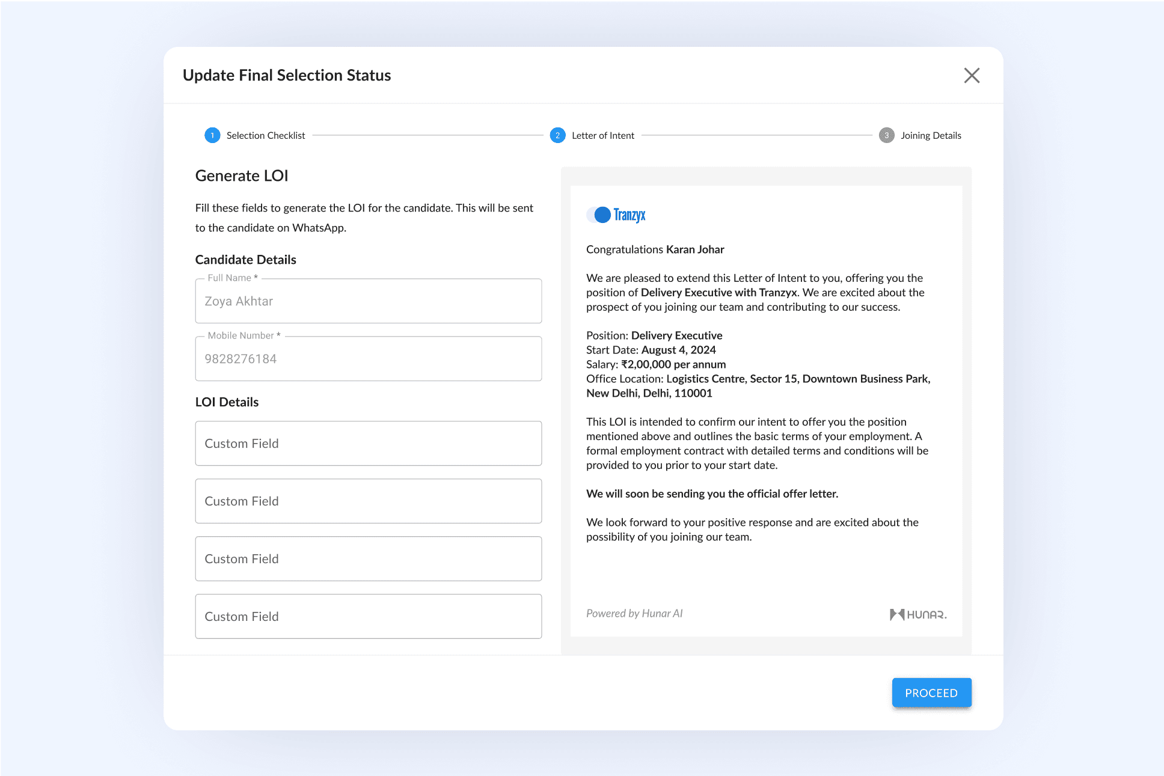Screen dimensions: 1164x776
Task: Click the third Custom Field input
Action: click(x=368, y=559)
